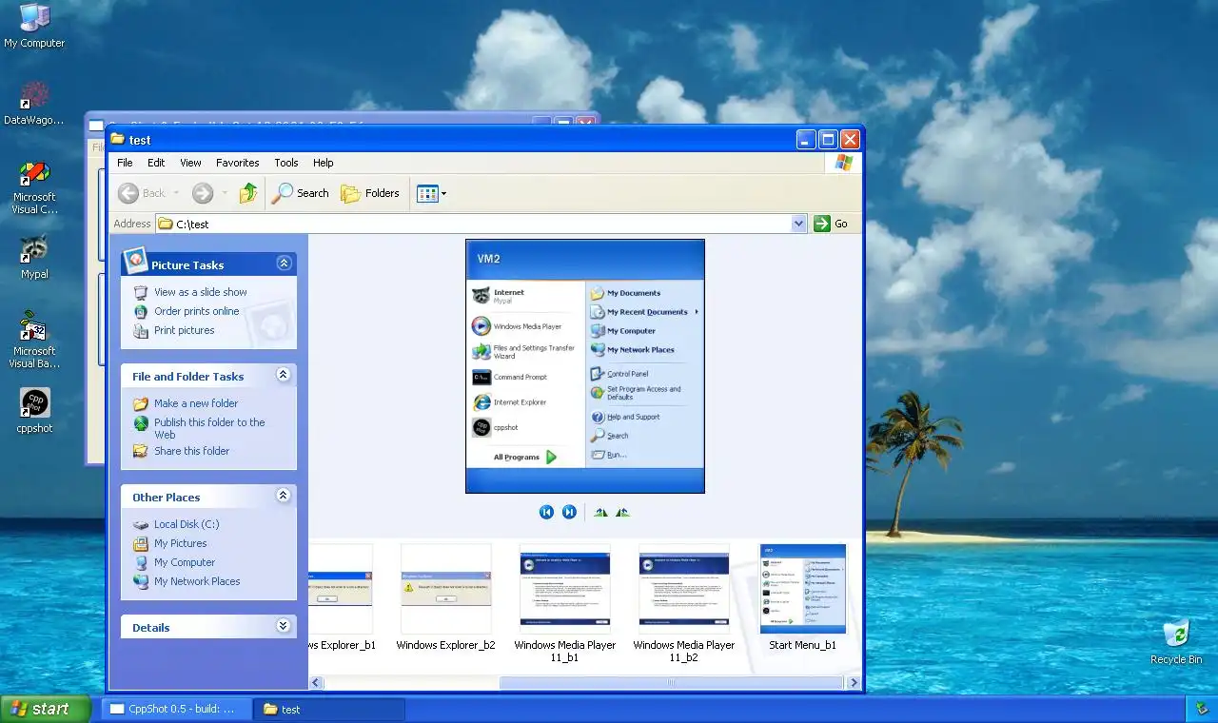
Task: Collapse the Picture Tasks panel
Action: click(284, 264)
